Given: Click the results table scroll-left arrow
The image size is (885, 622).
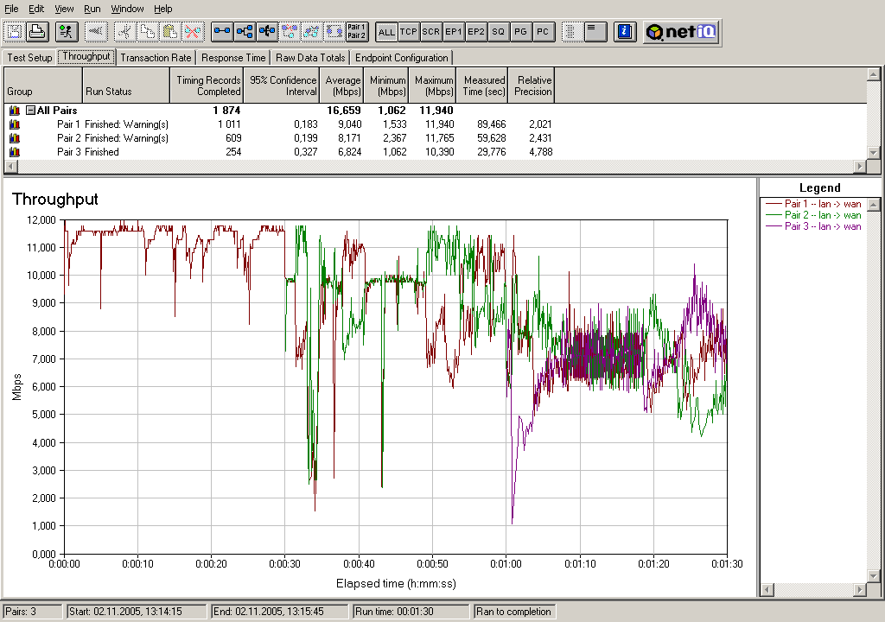Looking at the screenshot, I should (10, 166).
